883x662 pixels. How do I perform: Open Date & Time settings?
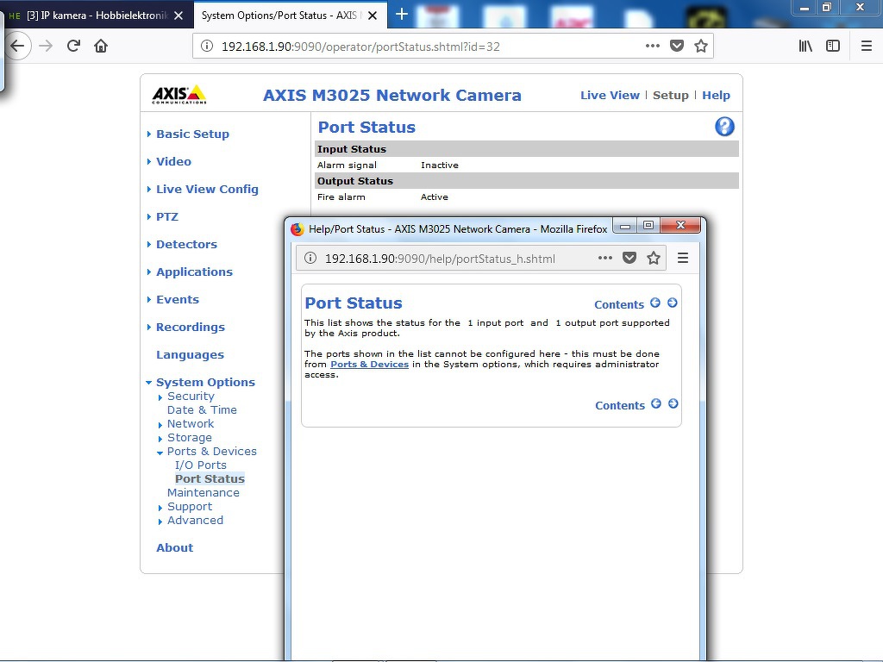point(202,409)
